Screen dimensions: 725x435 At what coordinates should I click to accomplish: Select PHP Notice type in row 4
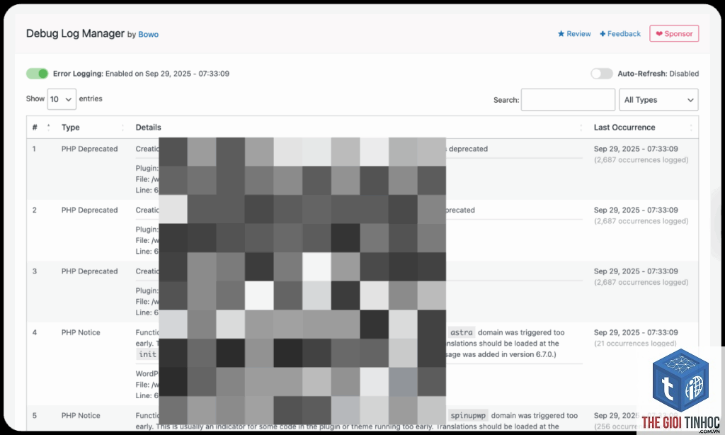[x=81, y=332]
